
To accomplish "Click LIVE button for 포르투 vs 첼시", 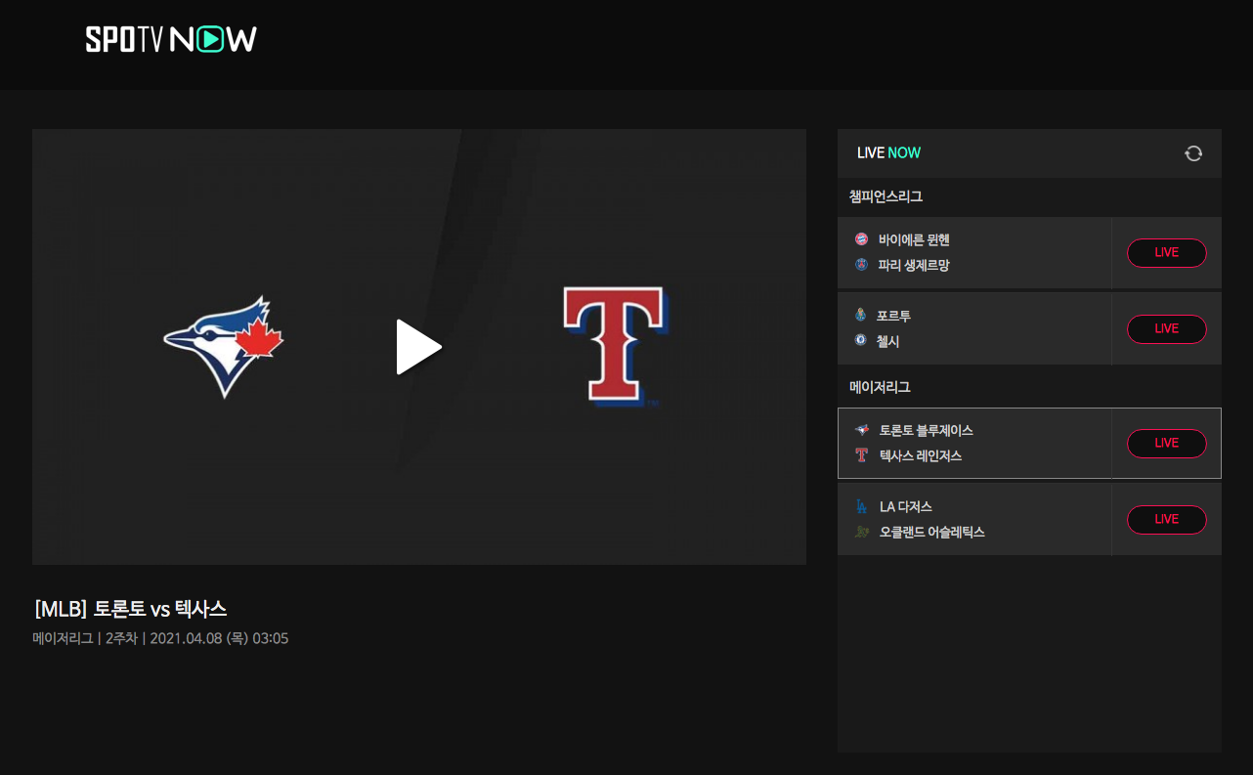I will pos(1167,329).
